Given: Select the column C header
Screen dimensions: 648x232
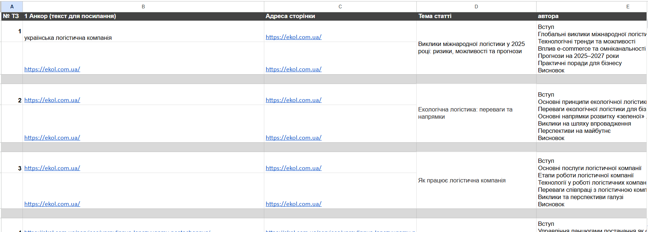Looking at the screenshot, I should [340, 7].
